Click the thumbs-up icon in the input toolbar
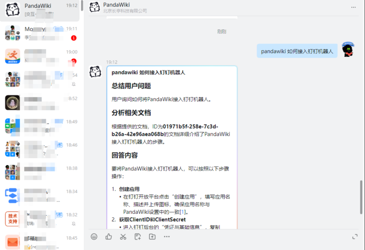 (108, 237)
